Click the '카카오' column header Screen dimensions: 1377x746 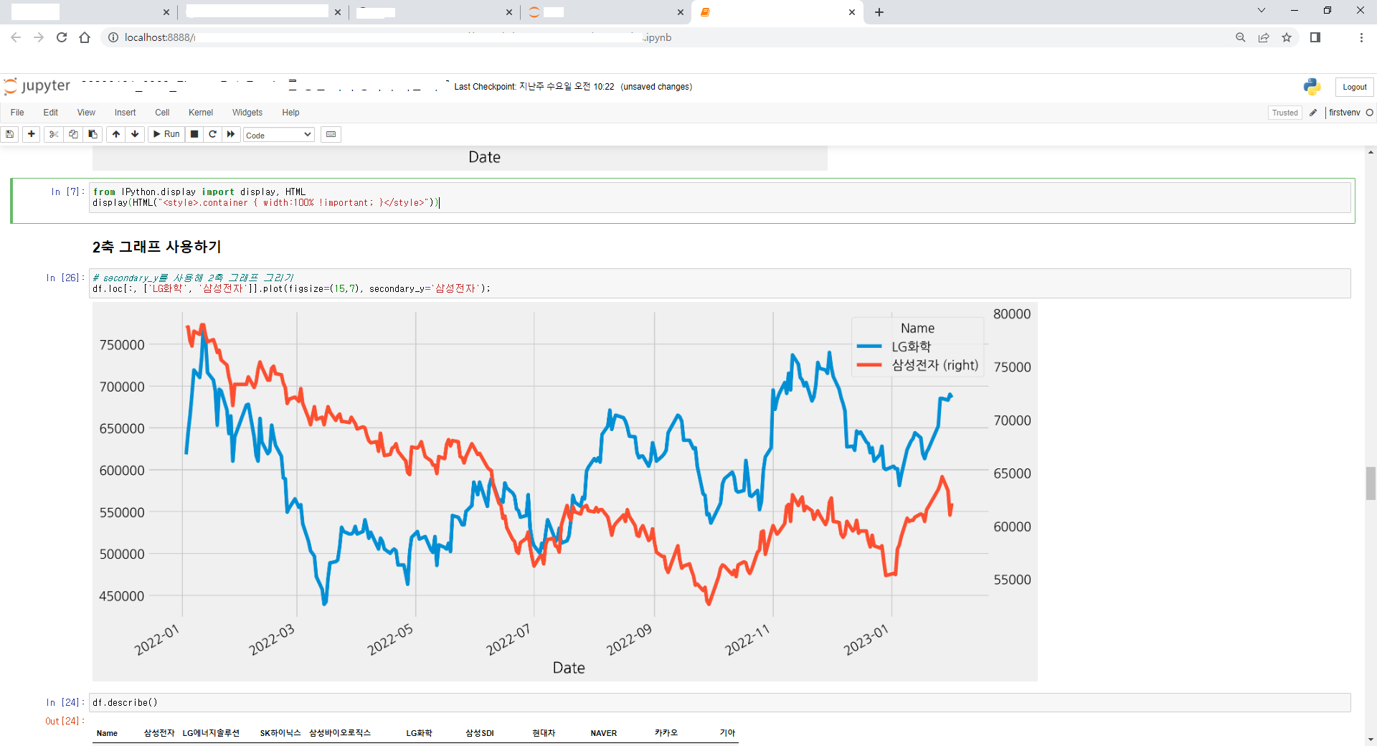pyautogui.click(x=666, y=733)
